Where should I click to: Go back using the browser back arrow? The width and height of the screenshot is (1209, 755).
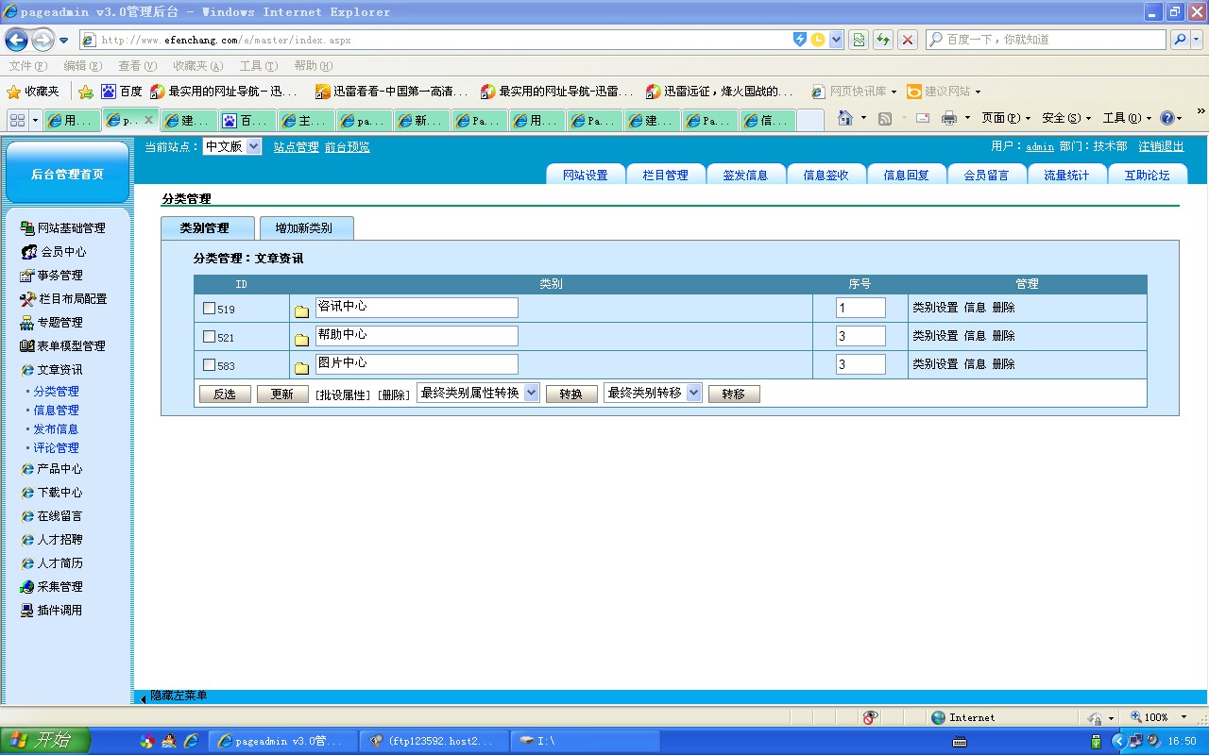tap(17, 40)
